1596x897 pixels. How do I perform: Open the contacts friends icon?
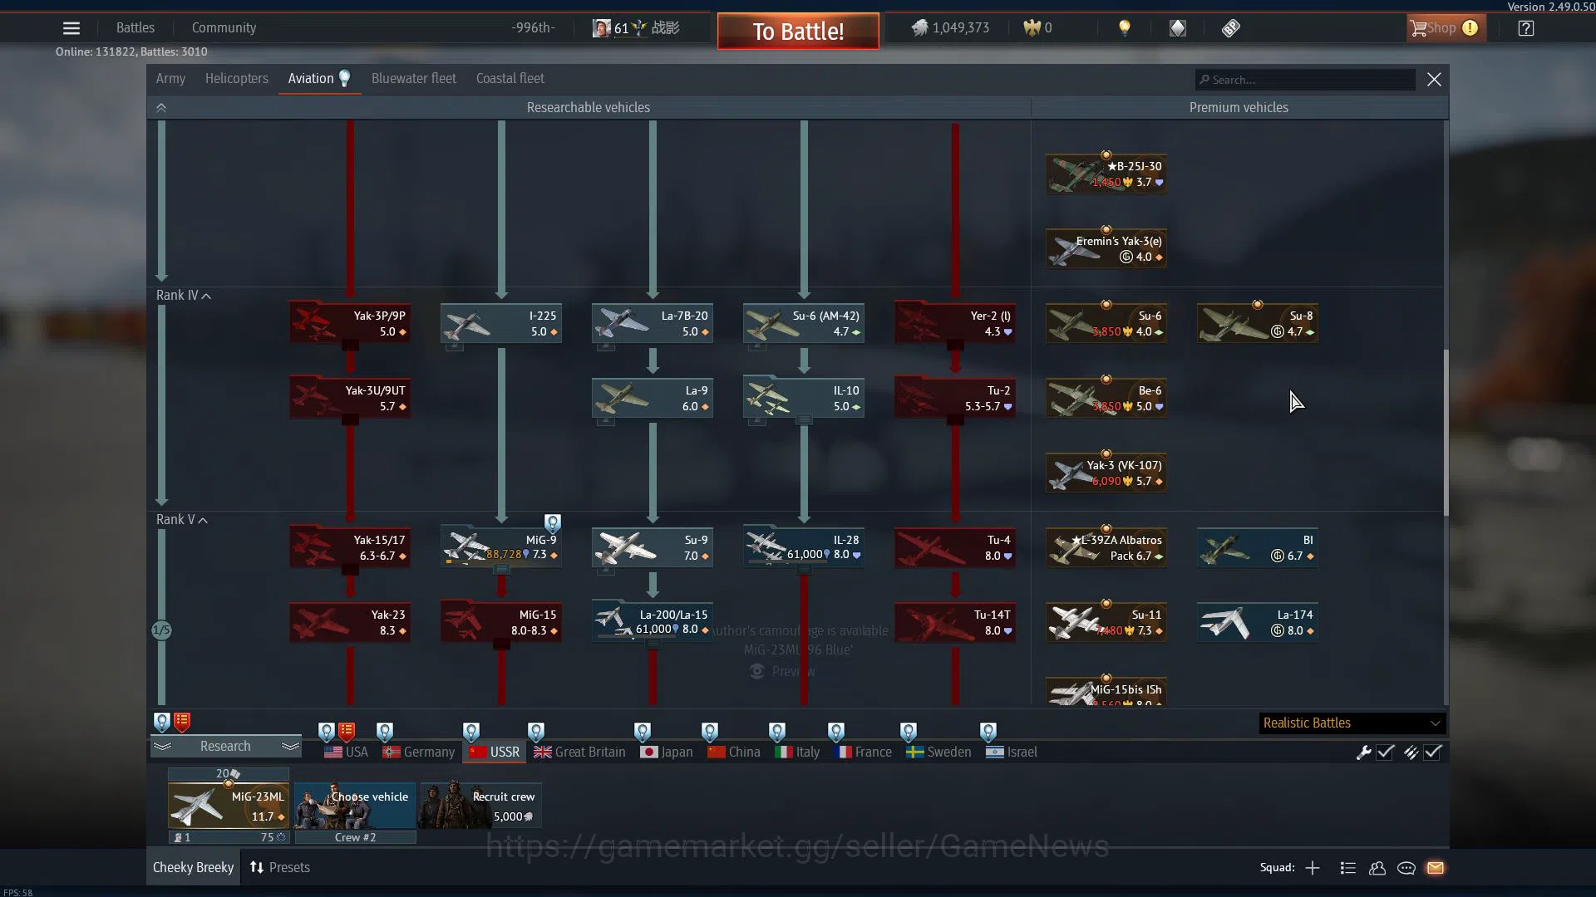click(x=1377, y=868)
